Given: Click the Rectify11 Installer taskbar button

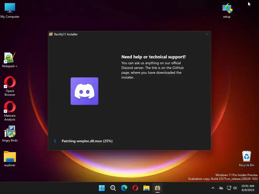Looking at the screenshot, I should 158,188.
